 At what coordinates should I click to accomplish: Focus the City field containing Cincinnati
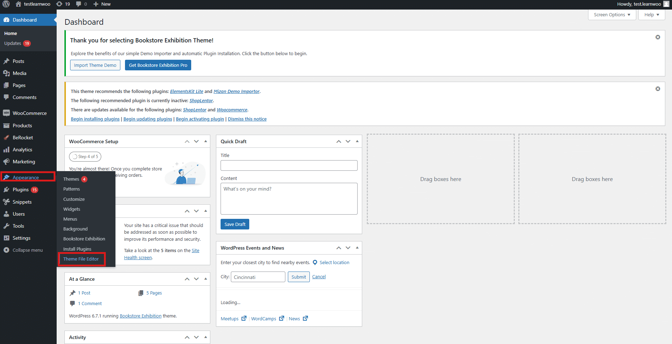(x=258, y=277)
